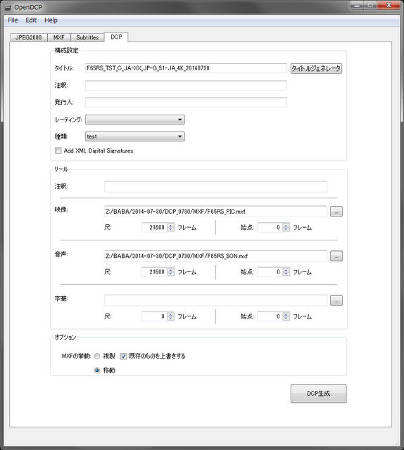The height and width of the screenshot is (450, 404).
Task: Toggle 既存のものを上書きする overwrite checkbox
Action: point(123,356)
